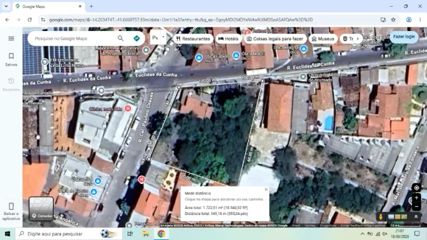Image resolution: width=427 pixels, height=240 pixels.
Task: Open Salvos saved places
Action: [11, 60]
